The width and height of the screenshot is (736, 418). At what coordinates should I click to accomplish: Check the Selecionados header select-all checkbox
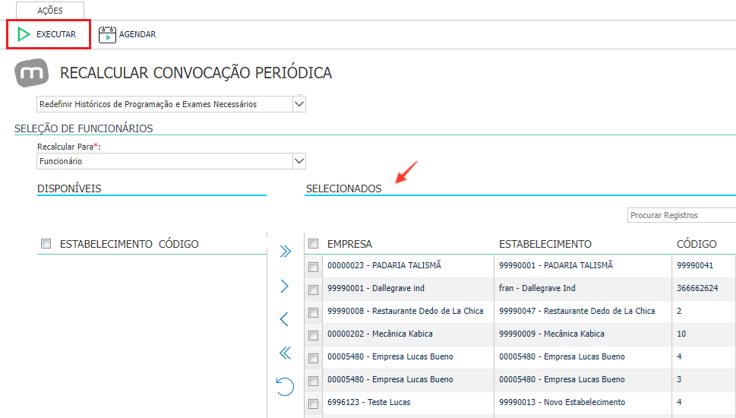[313, 243]
